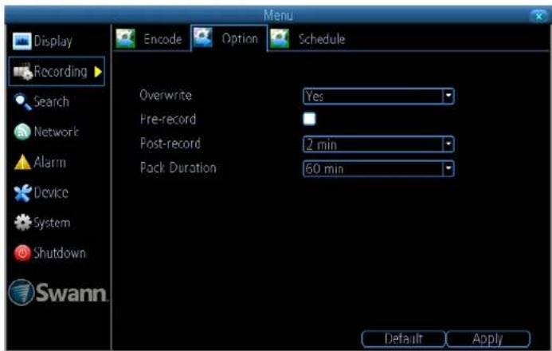This screenshot has width=552, height=351.
Task: Click the Encode tab icon
Action: click(125, 38)
